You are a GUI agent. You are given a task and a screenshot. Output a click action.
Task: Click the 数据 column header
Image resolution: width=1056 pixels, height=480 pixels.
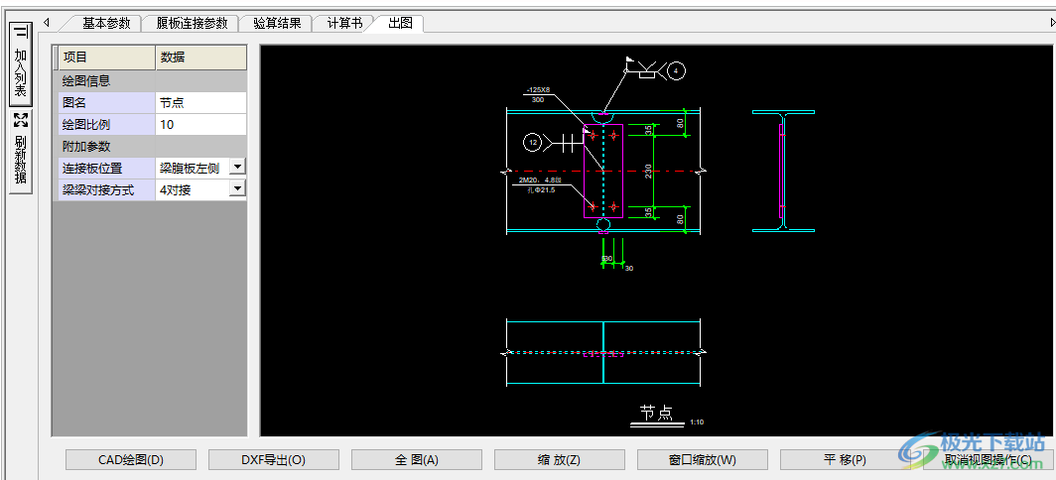200,58
